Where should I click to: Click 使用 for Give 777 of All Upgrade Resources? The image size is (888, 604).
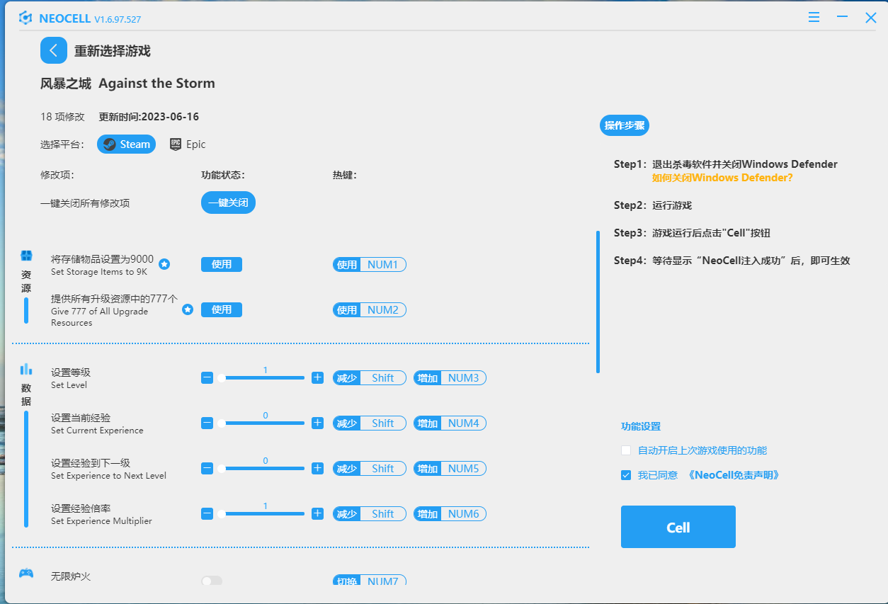click(222, 309)
